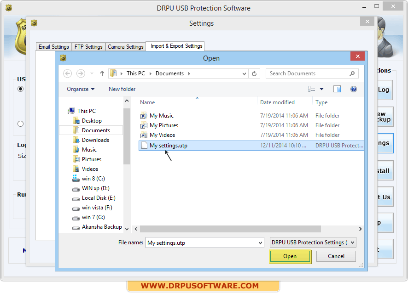Click the Videos folder icon in sidebar

[76, 169]
